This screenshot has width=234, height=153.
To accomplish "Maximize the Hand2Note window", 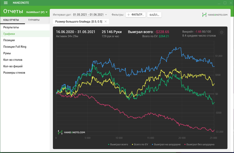I will pyautogui.click(x=225, y=3).
